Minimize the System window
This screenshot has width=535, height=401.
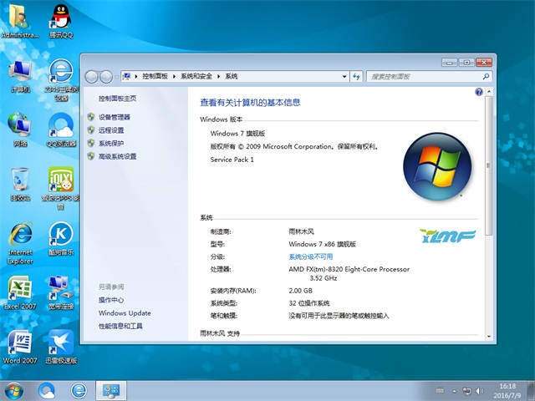coord(450,63)
